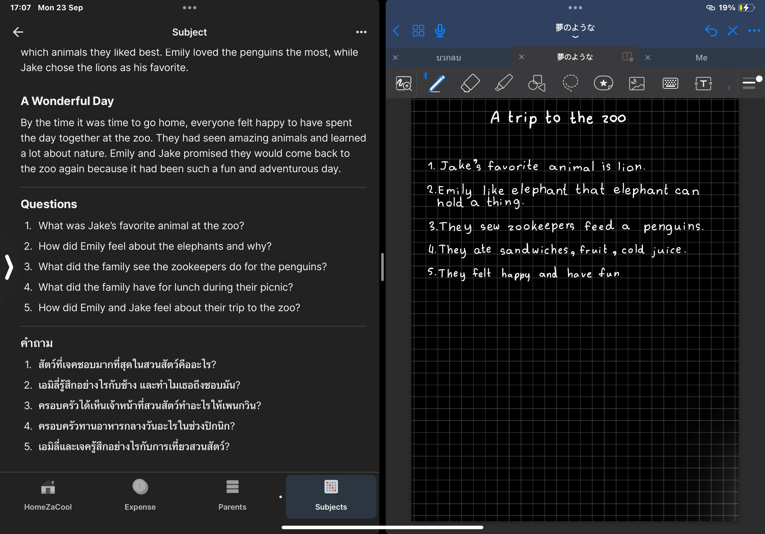Go back from Subject page
This screenshot has width=765, height=534.
[18, 32]
